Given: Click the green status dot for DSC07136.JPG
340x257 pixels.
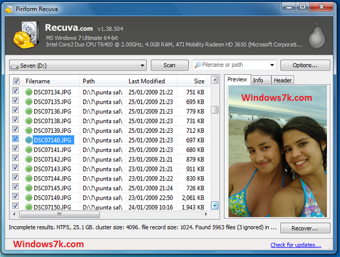Looking at the screenshot, I should click(29, 111).
